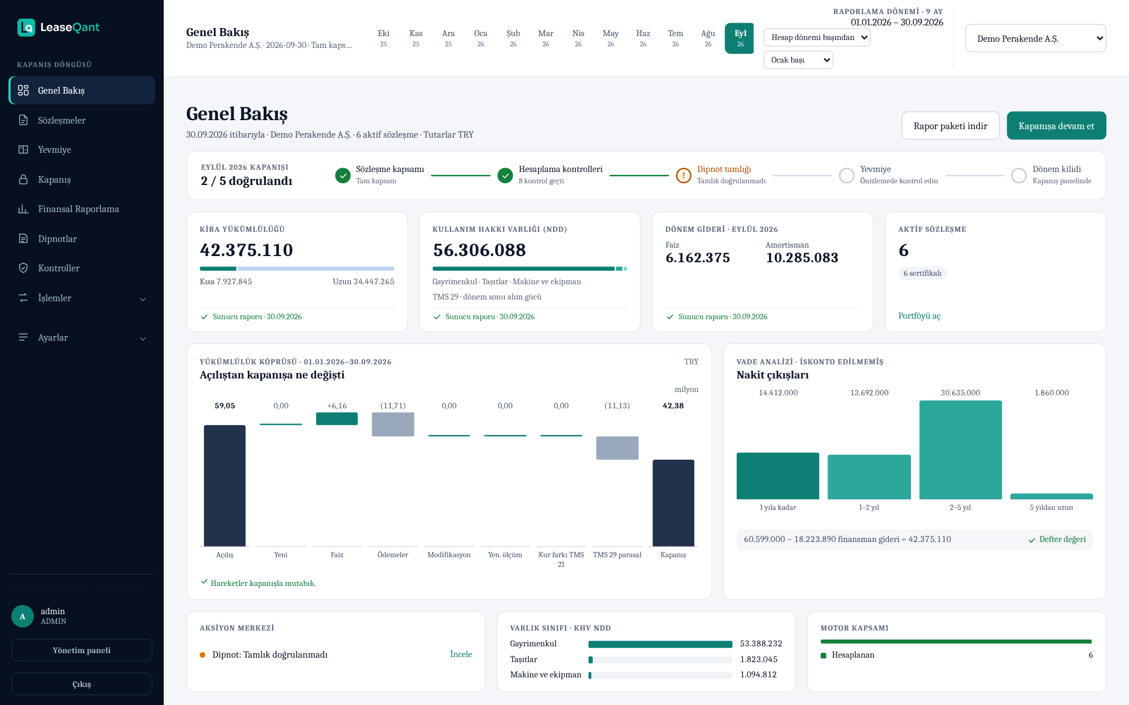Select the Yevmiye step circle
The height and width of the screenshot is (705, 1129).
click(x=847, y=175)
